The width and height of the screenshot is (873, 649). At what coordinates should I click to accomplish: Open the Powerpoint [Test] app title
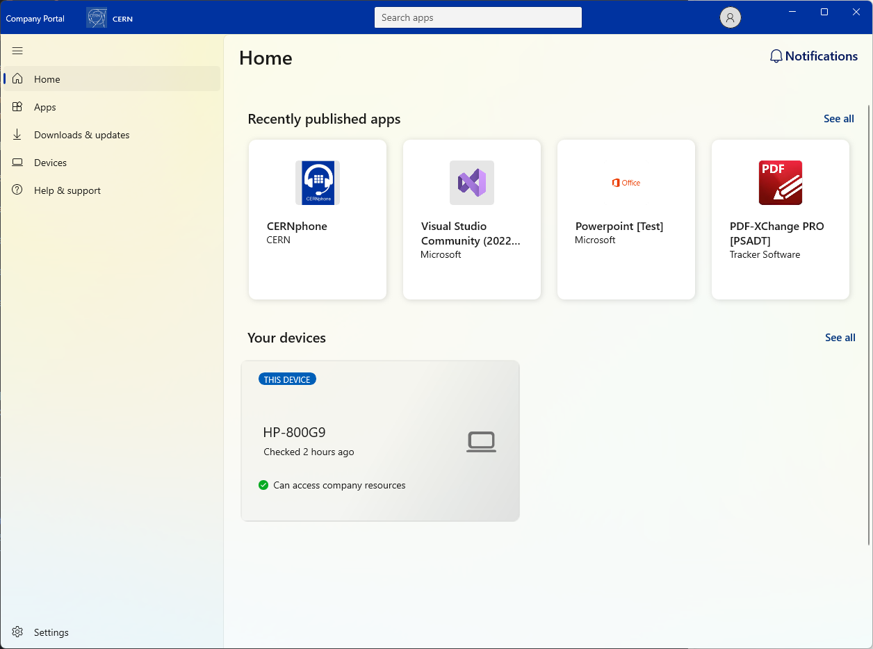click(619, 226)
